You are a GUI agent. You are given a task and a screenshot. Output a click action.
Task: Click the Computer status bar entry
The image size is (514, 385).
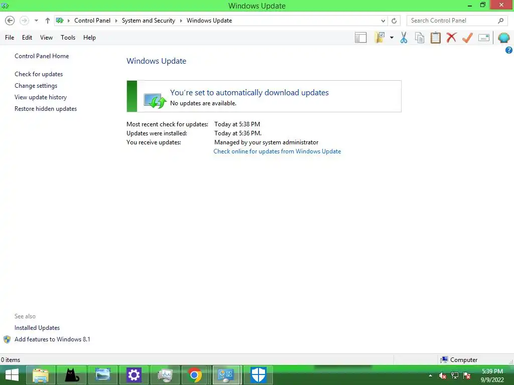[459, 360]
